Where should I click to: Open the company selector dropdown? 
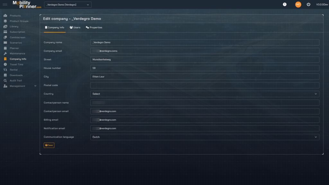[68, 5]
